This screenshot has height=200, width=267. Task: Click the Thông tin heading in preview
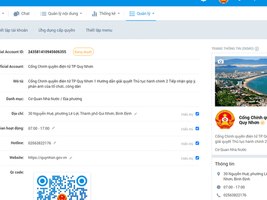[225, 164]
